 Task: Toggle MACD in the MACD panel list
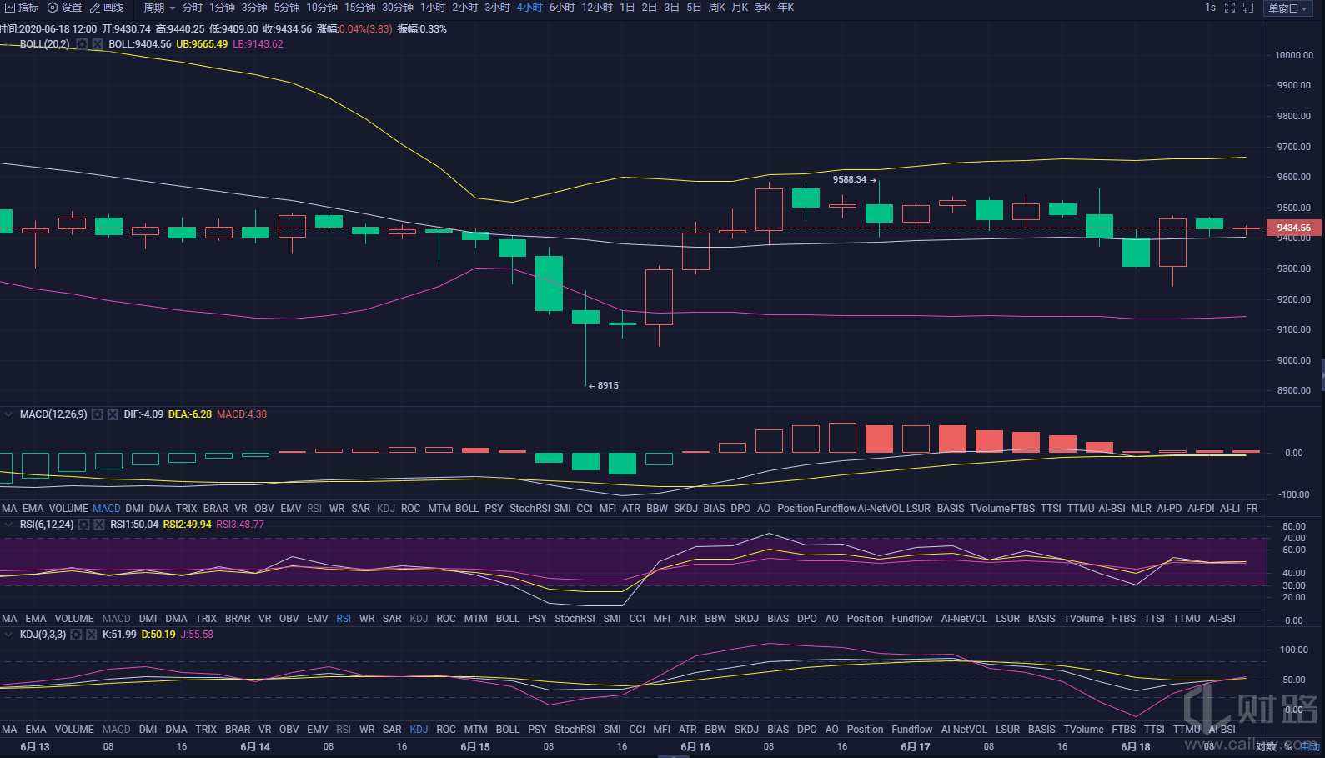pyautogui.click(x=107, y=509)
